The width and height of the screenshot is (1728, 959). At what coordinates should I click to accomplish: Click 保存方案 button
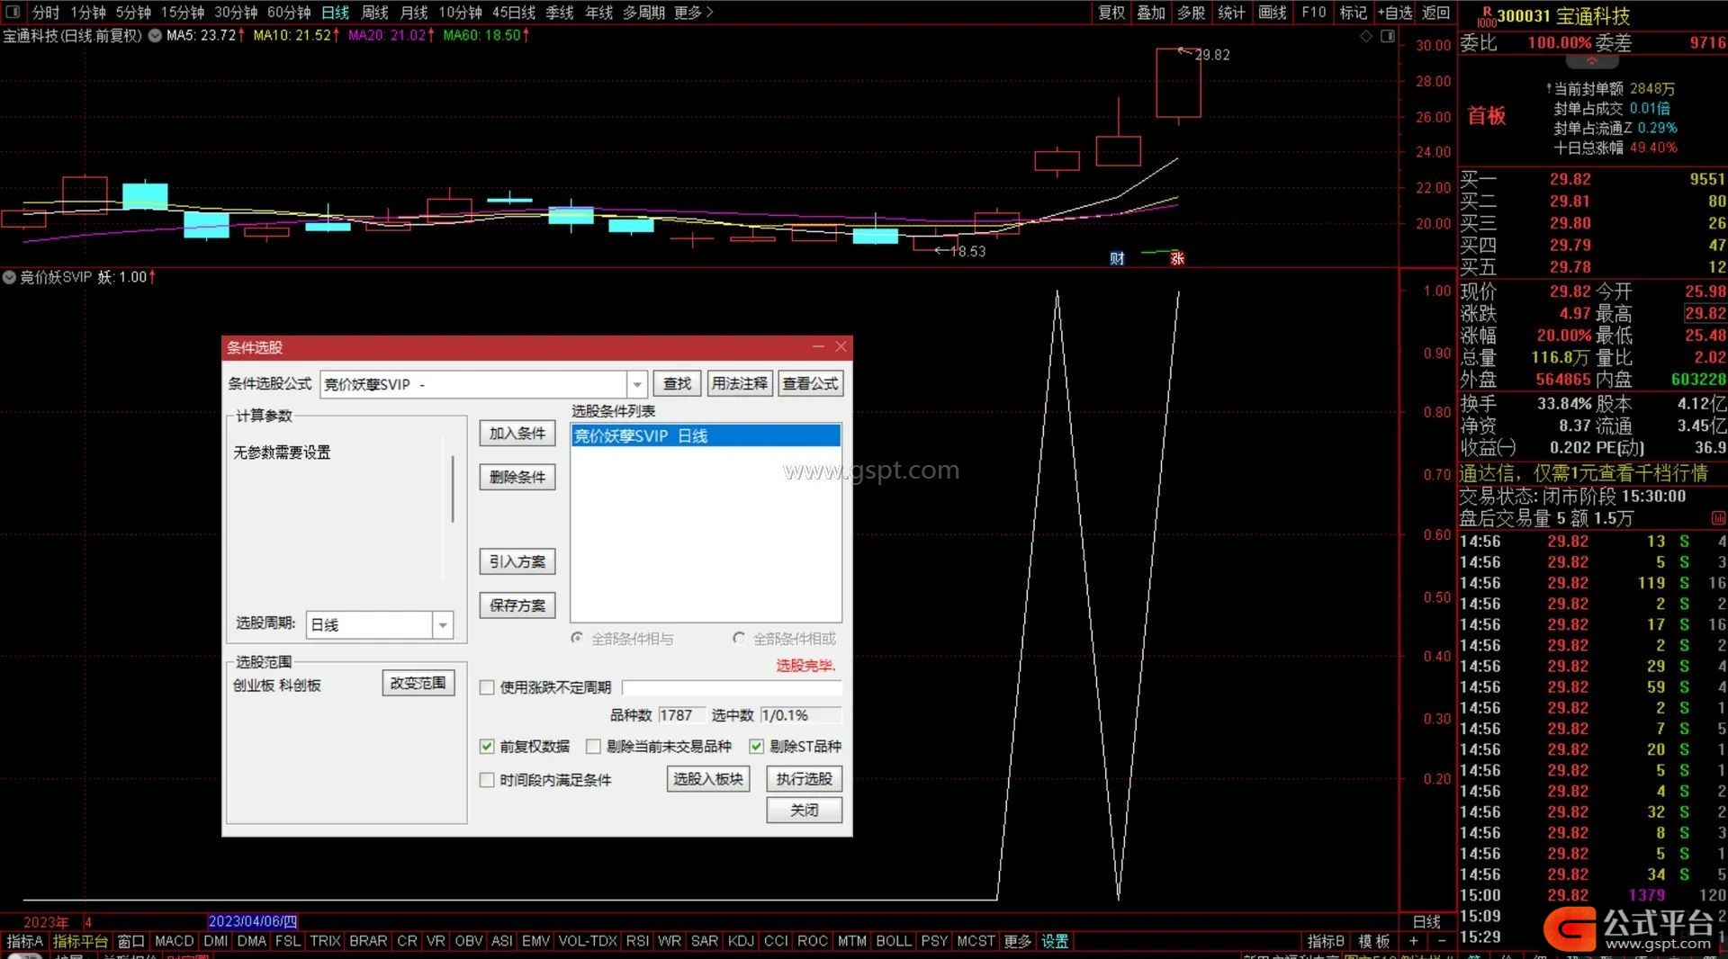(517, 605)
